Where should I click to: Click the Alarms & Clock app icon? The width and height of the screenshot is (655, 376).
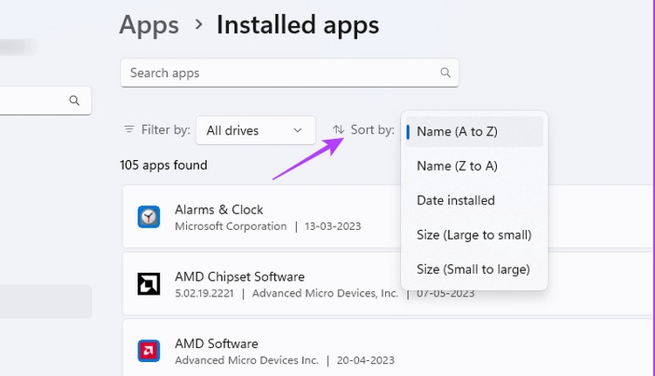pos(148,217)
